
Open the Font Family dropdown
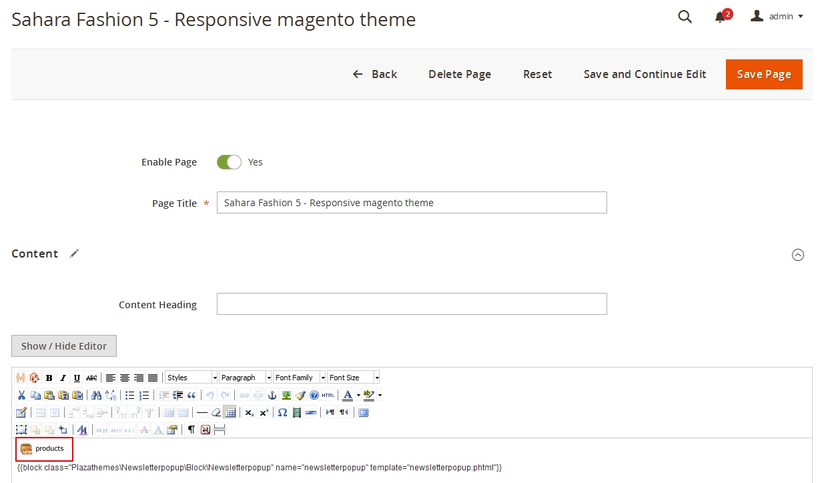[300, 378]
